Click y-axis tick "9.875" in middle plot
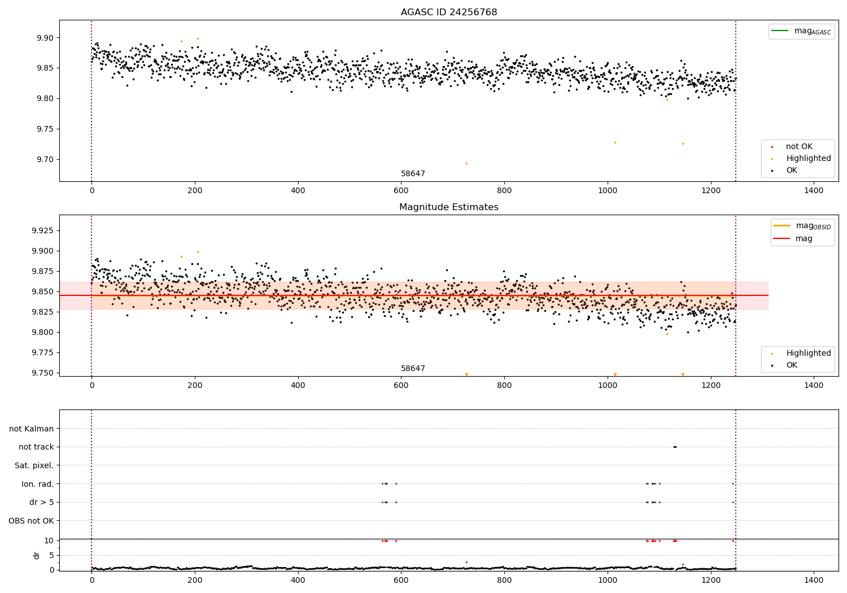Viewport: 847px width, 593px height. coord(42,272)
